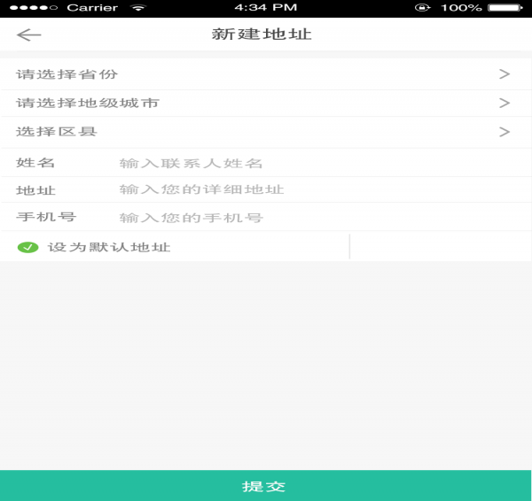Tap the battery icon in status bar
Image resolution: width=532 pixels, height=501 pixels.
tap(505, 7)
